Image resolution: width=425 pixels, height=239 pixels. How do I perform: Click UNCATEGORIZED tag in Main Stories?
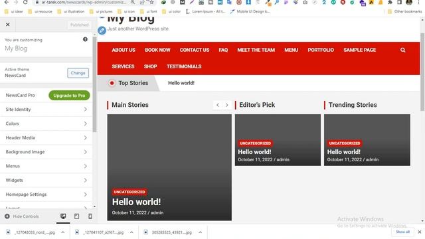point(129,192)
